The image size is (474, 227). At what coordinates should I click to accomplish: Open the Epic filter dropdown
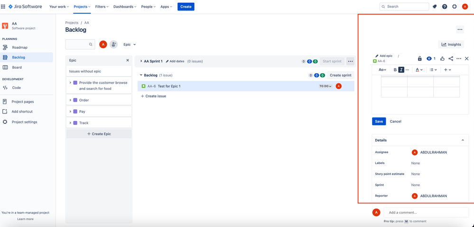coord(130,44)
